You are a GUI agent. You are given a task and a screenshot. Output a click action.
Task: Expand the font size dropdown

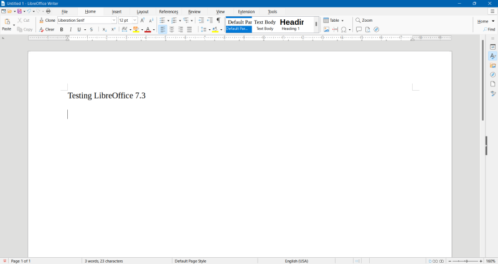click(134, 20)
